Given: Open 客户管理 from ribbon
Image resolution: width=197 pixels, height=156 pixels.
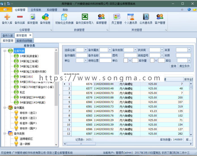Looking at the screenshot, I should 160,19.
